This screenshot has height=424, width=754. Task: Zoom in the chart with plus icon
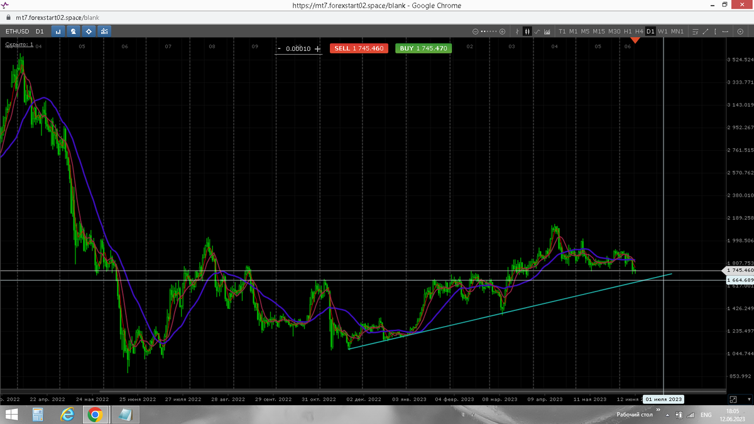tap(502, 31)
